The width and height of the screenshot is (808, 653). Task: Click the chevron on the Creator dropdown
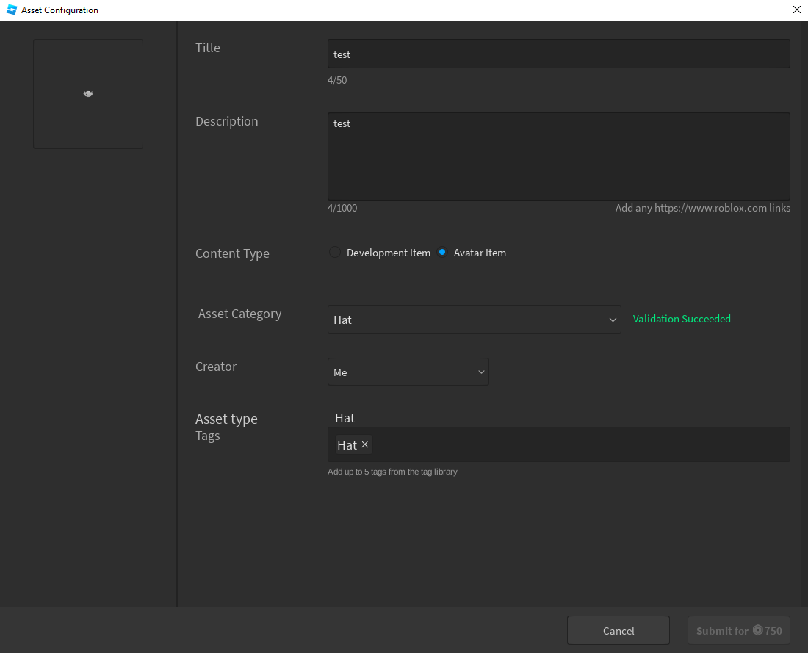pyautogui.click(x=481, y=372)
